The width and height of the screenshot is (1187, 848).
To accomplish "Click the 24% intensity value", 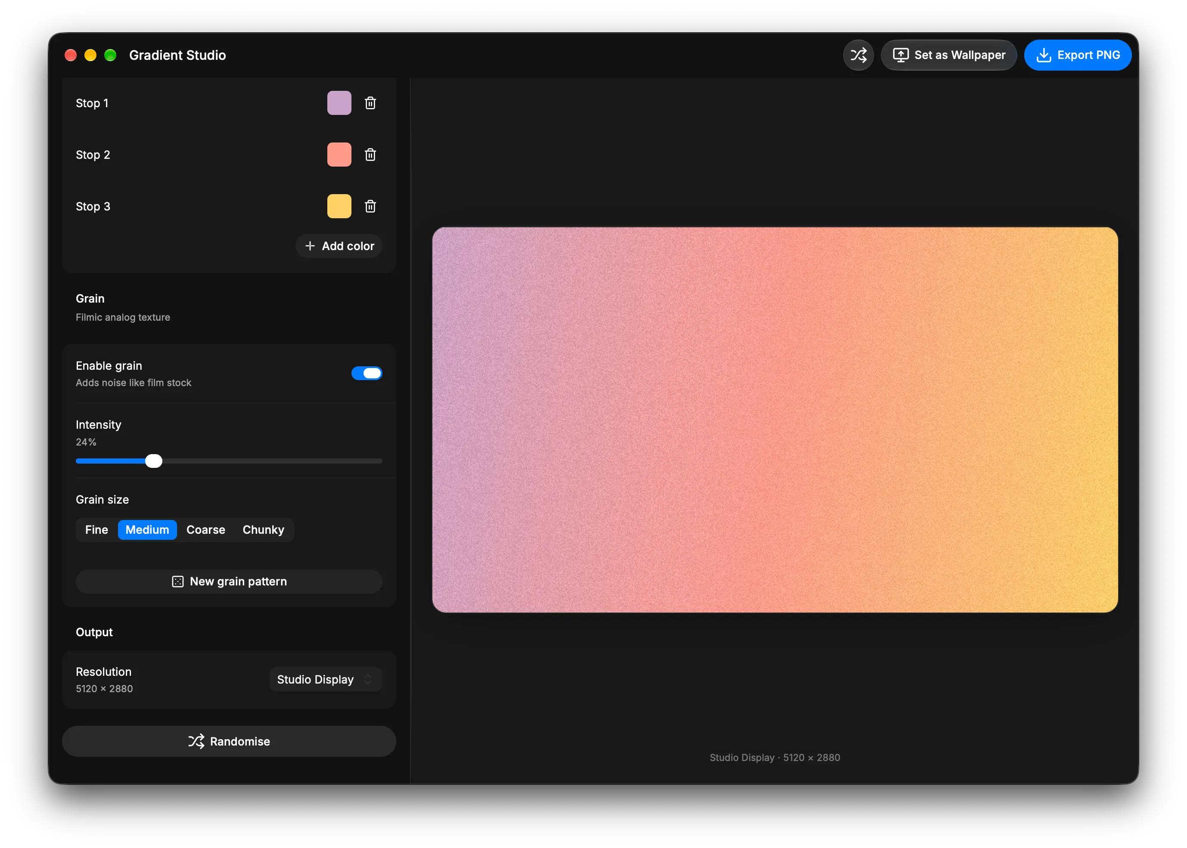I will point(86,442).
